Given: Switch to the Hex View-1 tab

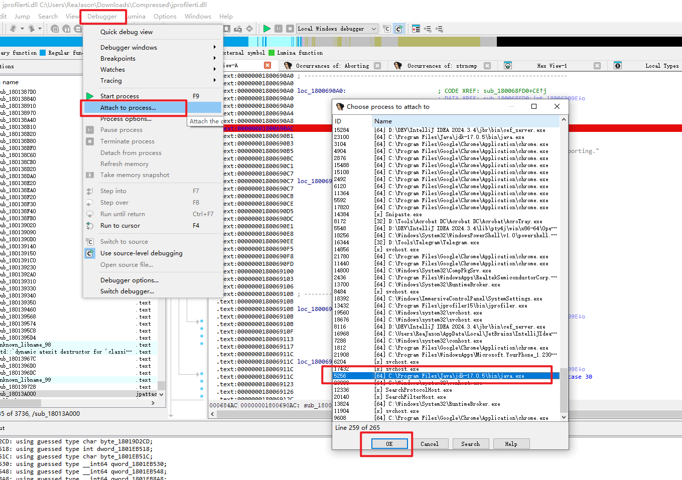Looking at the screenshot, I should [552, 66].
